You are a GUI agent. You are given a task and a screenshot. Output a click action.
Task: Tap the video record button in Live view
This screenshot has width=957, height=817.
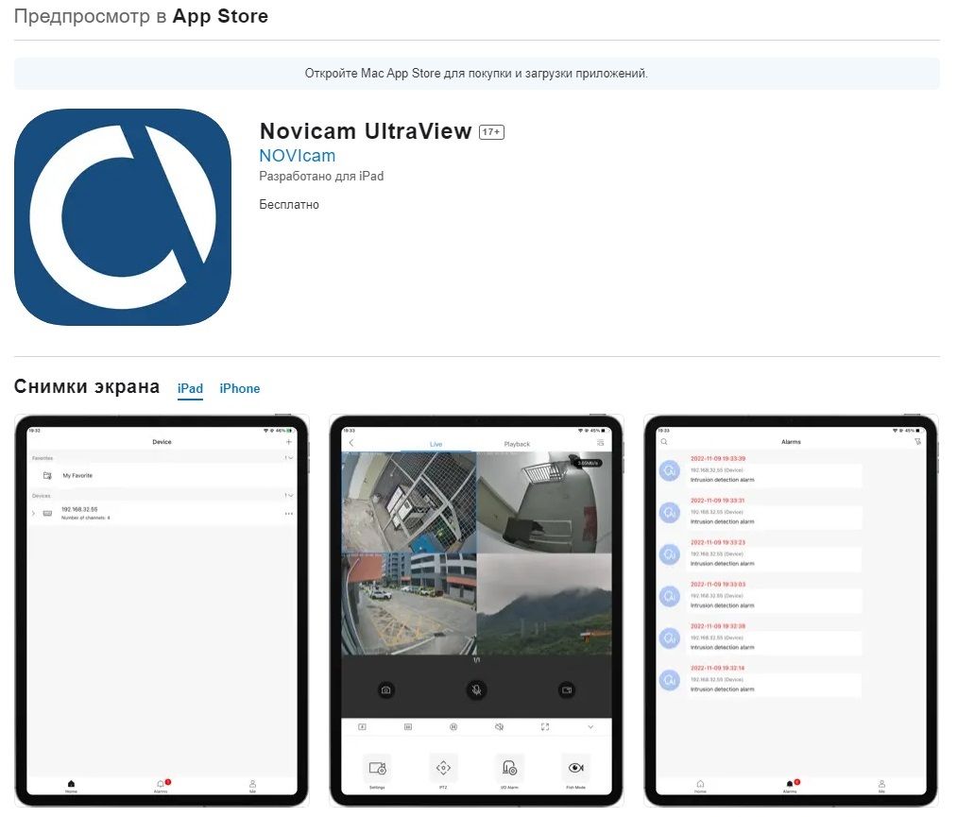pos(567,690)
